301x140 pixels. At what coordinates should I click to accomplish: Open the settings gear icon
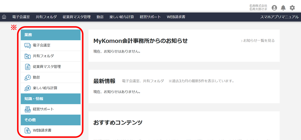[x=292, y=8]
